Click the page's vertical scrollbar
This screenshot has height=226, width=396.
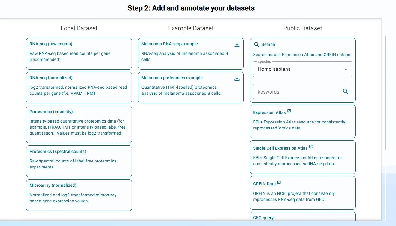[x=386, y=93]
